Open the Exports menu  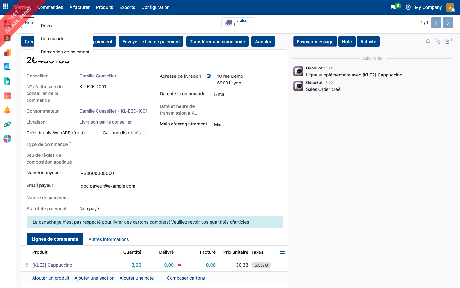[x=127, y=7]
